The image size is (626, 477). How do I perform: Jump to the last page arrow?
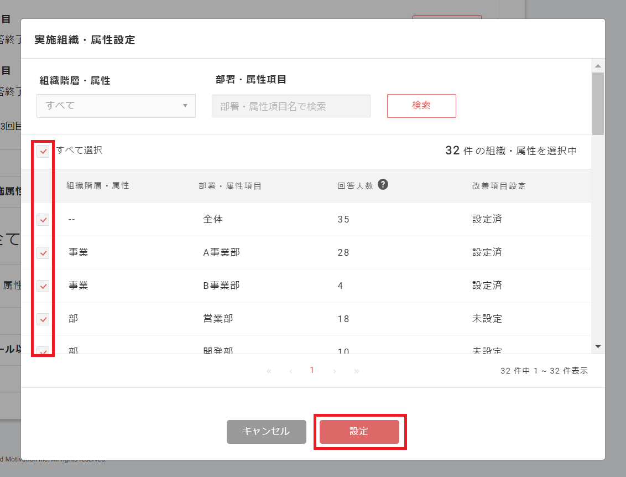coord(357,371)
